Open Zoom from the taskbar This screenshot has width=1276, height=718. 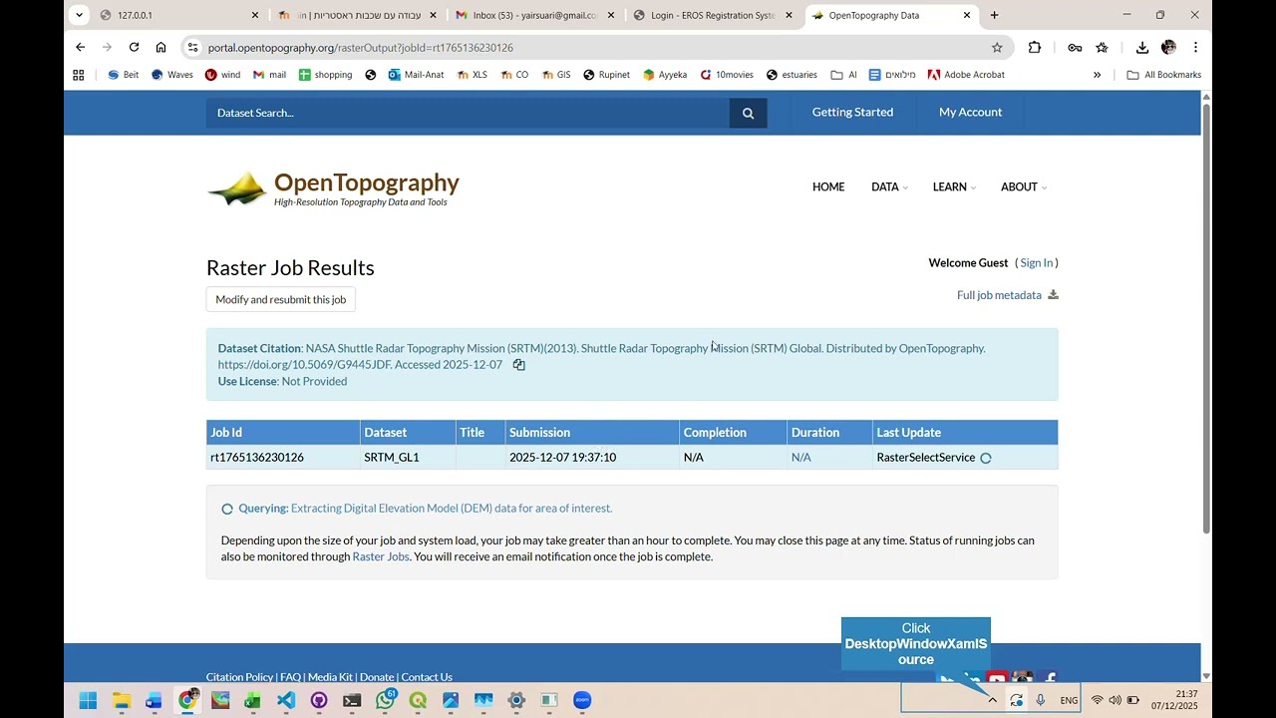582,700
